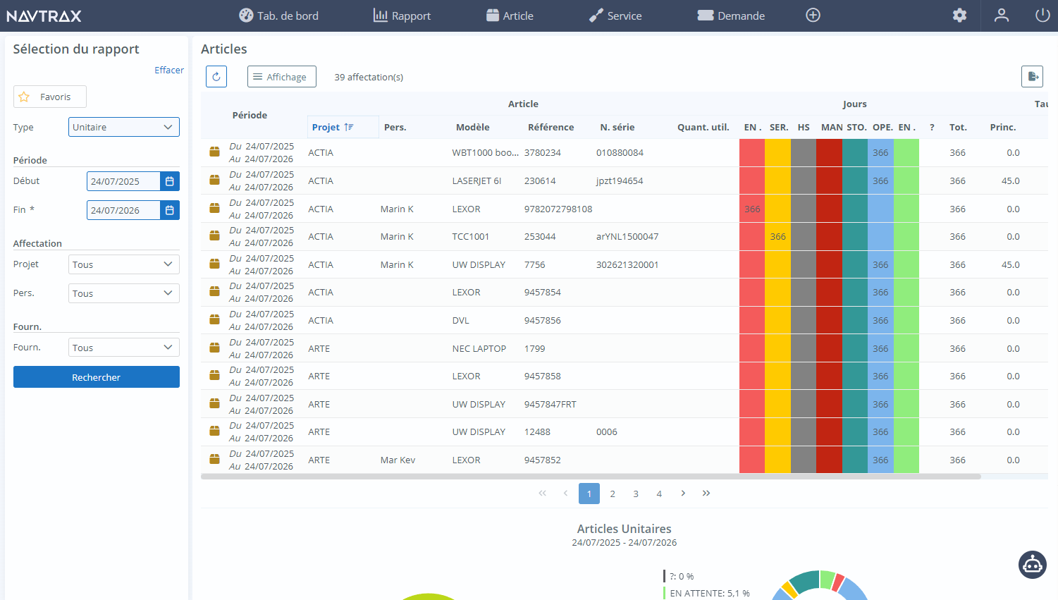Click the 39 affectation(s) count text

tap(369, 77)
